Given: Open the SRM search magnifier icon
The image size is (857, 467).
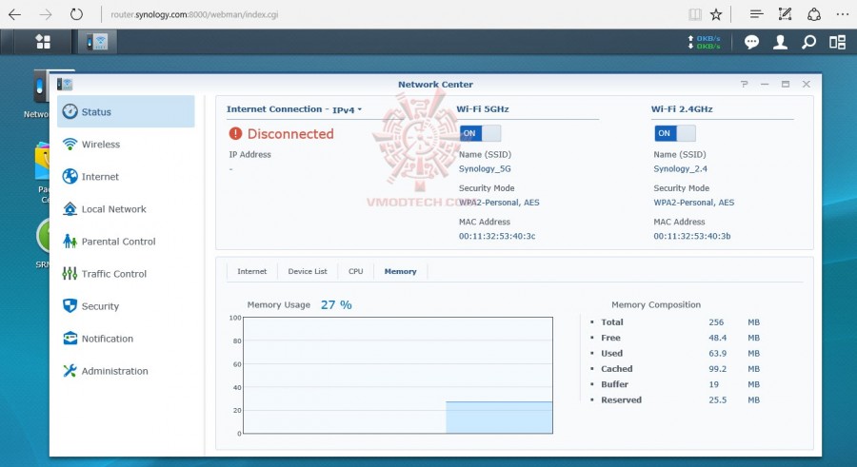Looking at the screenshot, I should click(x=808, y=42).
